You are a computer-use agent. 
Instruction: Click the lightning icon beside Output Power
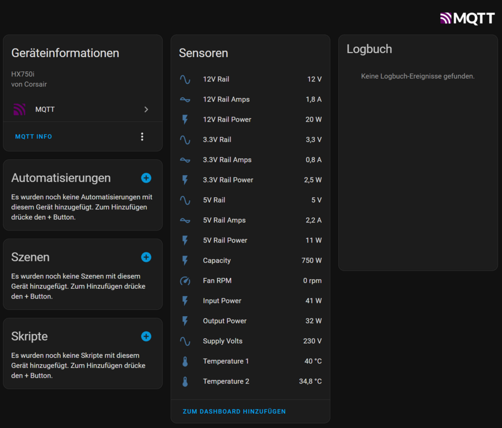point(185,321)
